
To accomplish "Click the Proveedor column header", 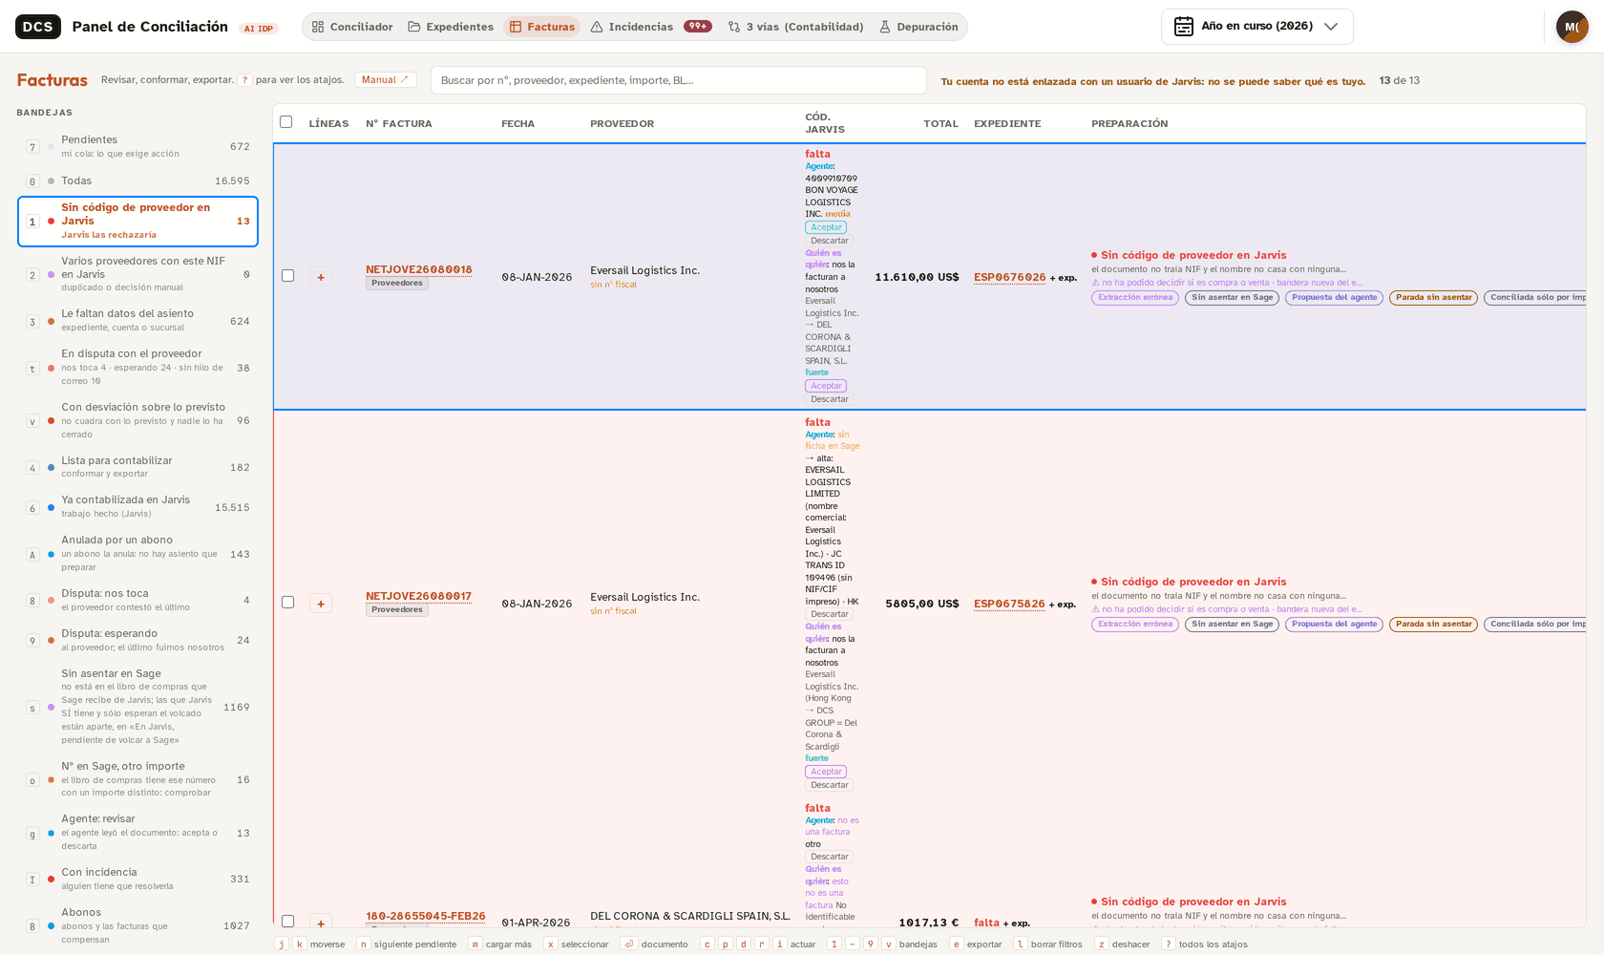I will click(622, 124).
